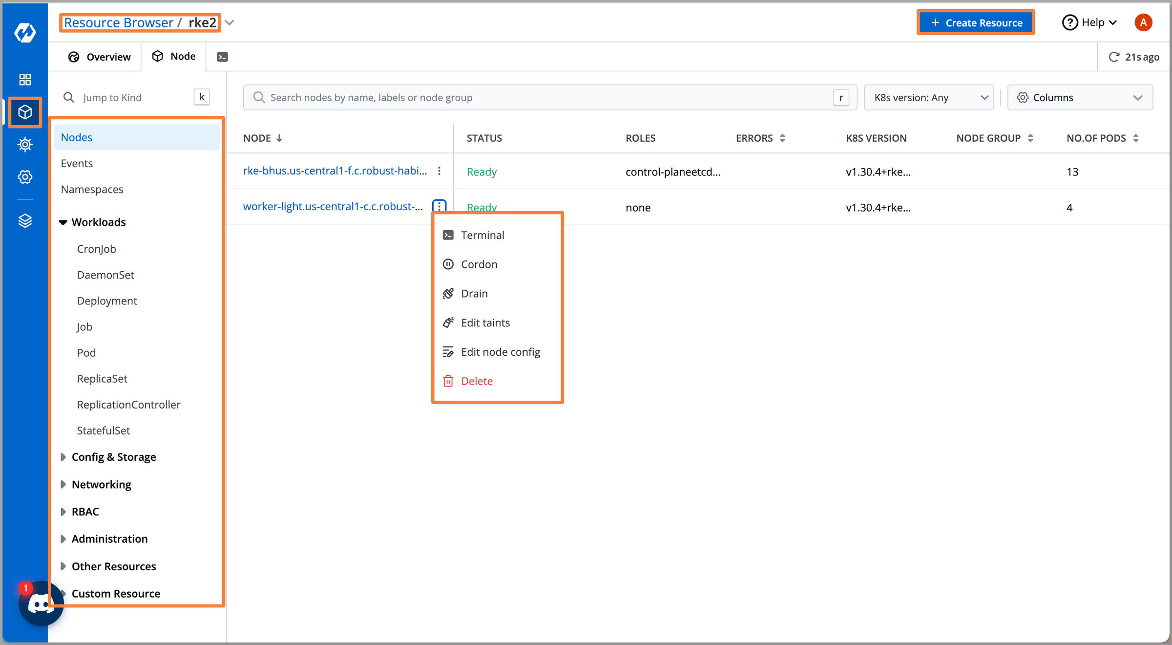
Task: Open the Resource Browser breadcrumb link
Action: (119, 22)
